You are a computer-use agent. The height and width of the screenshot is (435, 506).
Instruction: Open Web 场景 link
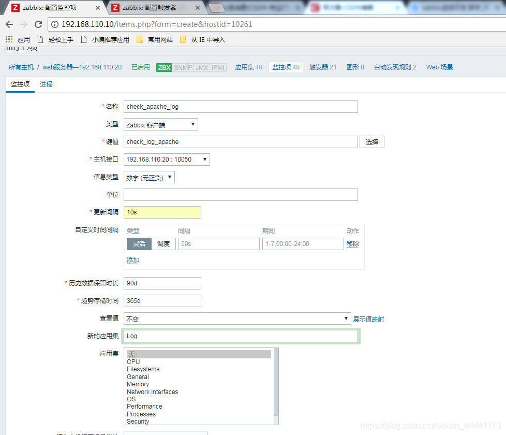coord(439,67)
